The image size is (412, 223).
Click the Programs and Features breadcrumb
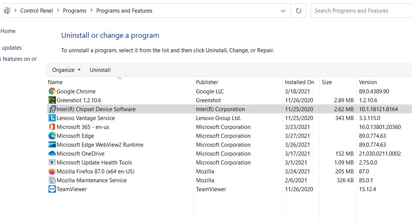coord(124,11)
